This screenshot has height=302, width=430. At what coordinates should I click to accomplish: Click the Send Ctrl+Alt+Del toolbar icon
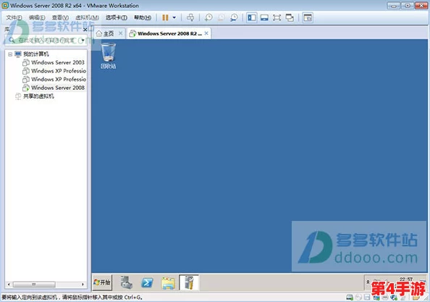click(x=190, y=18)
